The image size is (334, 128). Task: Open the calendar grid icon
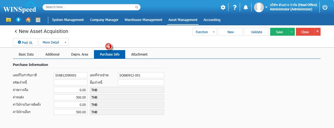tap(38, 20)
